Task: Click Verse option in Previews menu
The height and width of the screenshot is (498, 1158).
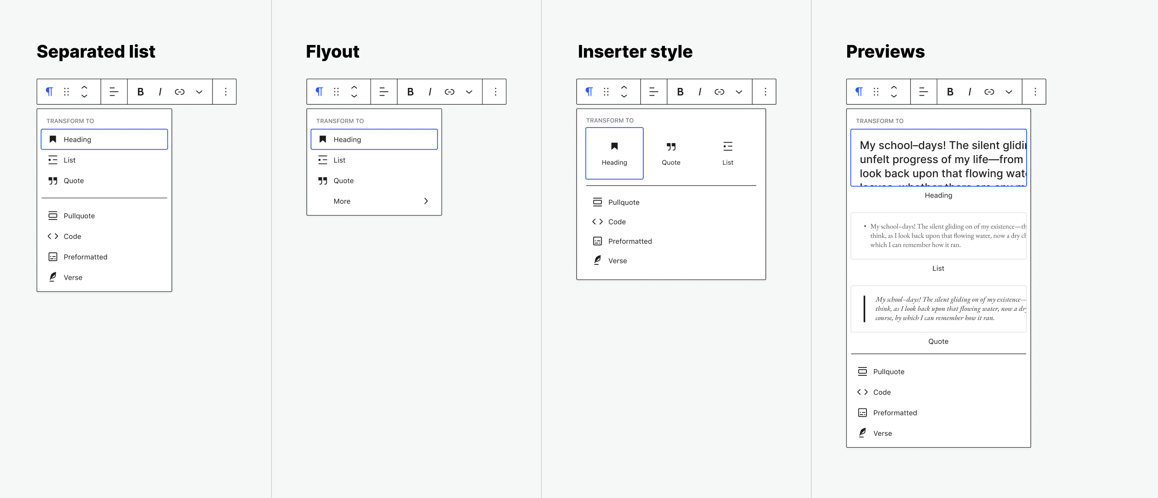Action: 882,433
